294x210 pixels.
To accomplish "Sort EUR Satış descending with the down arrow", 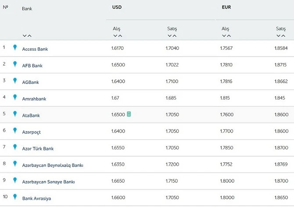I will pyautogui.click(x=279, y=36).
